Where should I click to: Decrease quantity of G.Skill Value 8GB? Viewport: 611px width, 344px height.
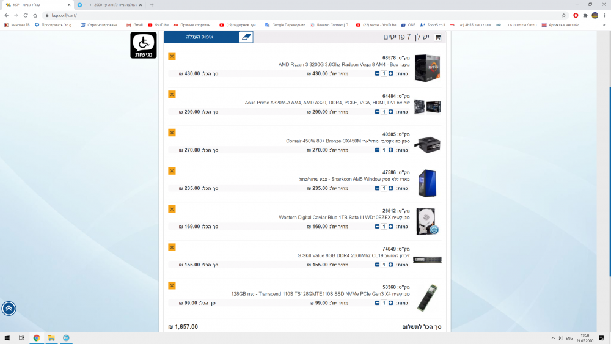(377, 264)
